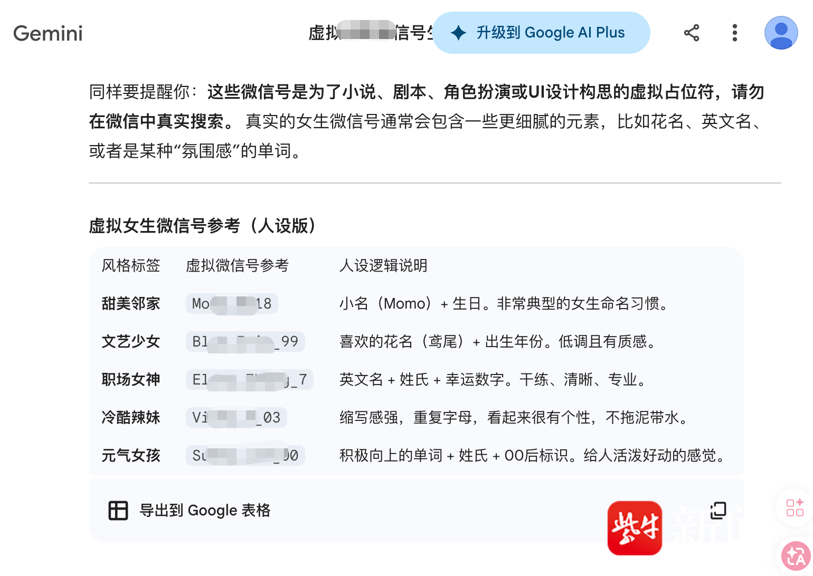The height and width of the screenshot is (576, 813).
Task: Click the 导出到 Google 表格 text
Action: pos(205,511)
